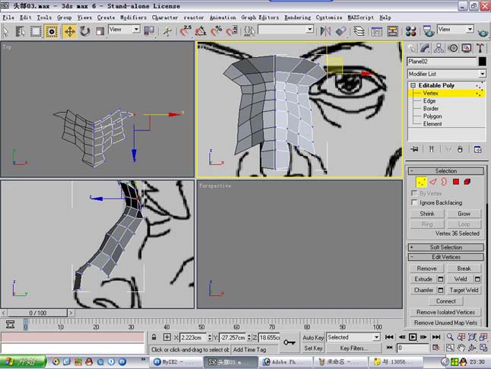This screenshot has height=369, width=491.
Task: Click Configure Modifier Sets icon
Action: (477, 149)
